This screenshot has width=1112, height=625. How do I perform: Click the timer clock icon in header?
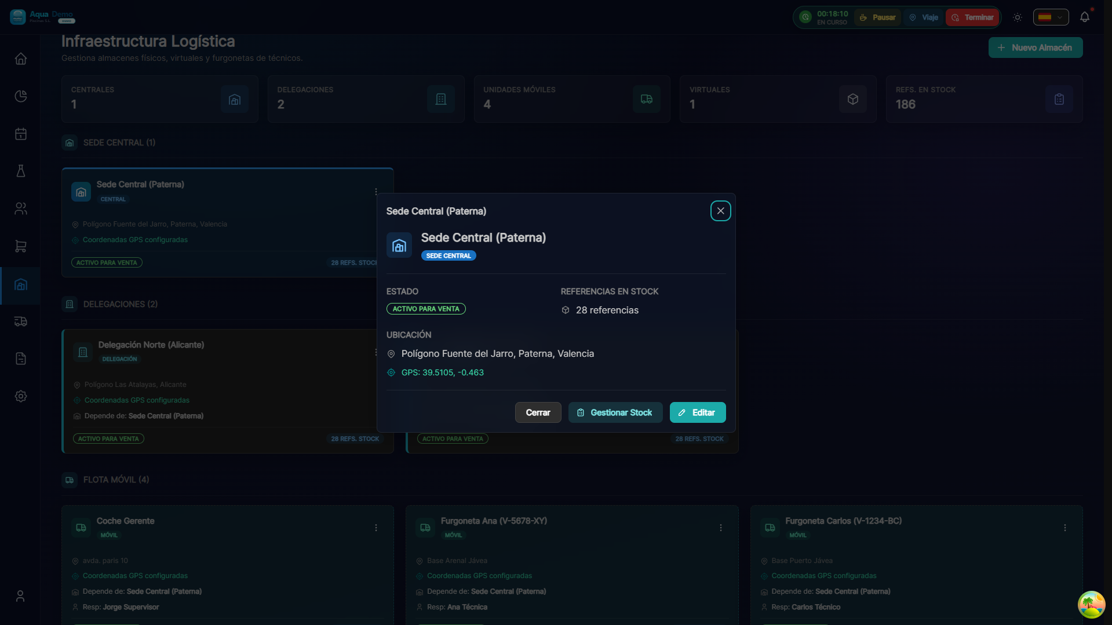[805, 17]
